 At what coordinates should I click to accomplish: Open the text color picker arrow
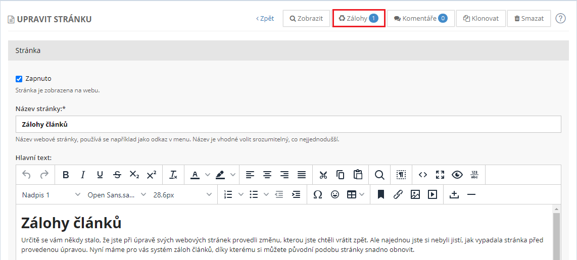(208, 175)
